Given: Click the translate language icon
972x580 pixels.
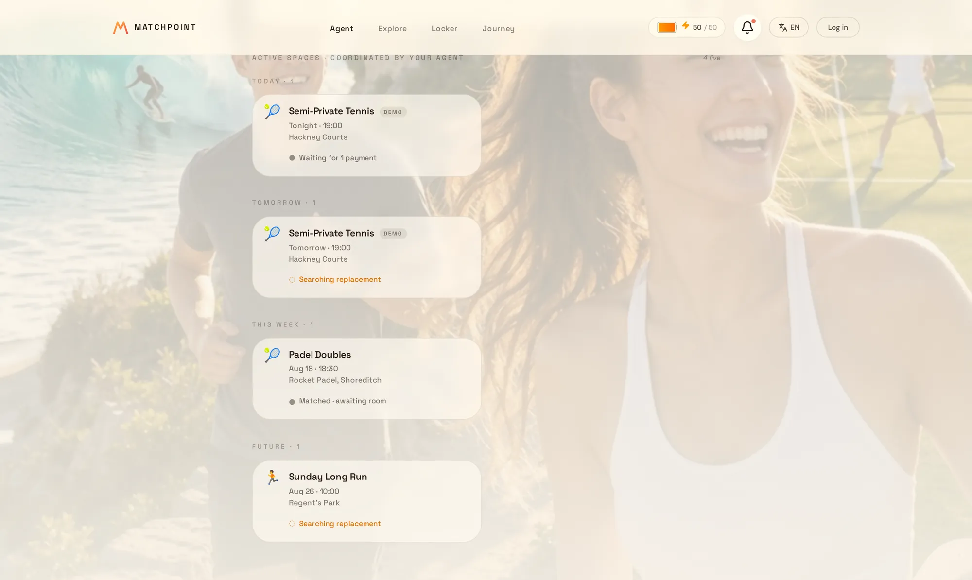Looking at the screenshot, I should 782,27.
